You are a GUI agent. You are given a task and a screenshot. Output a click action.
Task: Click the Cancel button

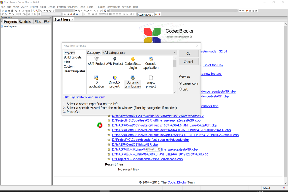pos(188,62)
